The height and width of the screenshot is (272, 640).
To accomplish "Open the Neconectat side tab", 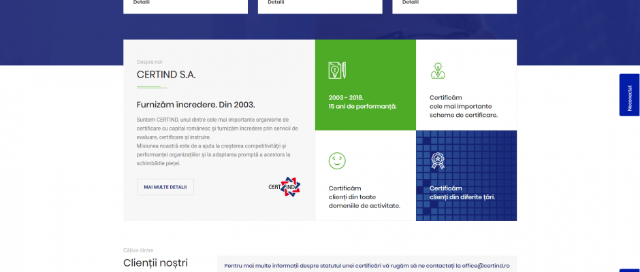I will pyautogui.click(x=629, y=95).
